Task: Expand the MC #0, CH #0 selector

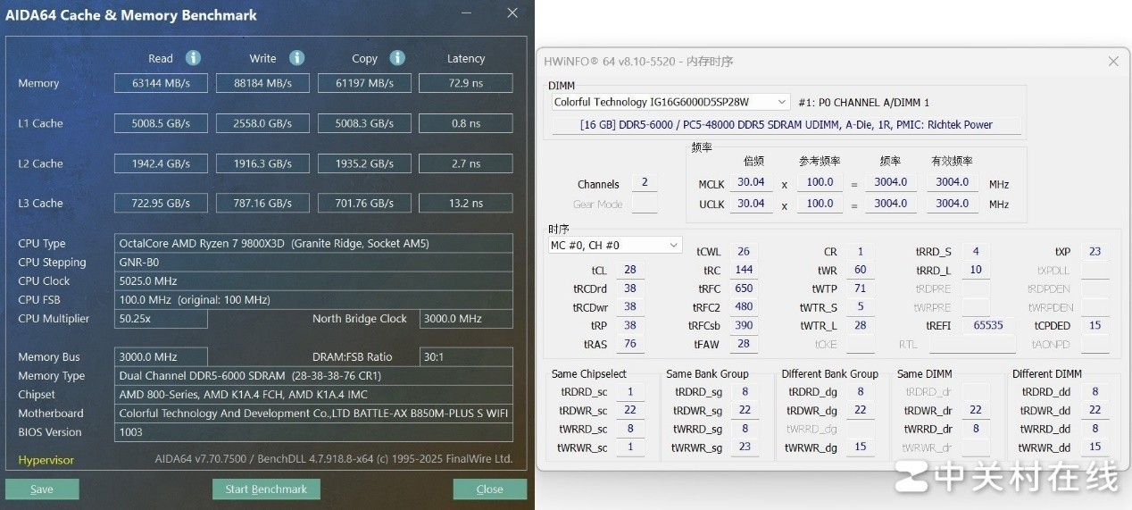Action: click(615, 245)
